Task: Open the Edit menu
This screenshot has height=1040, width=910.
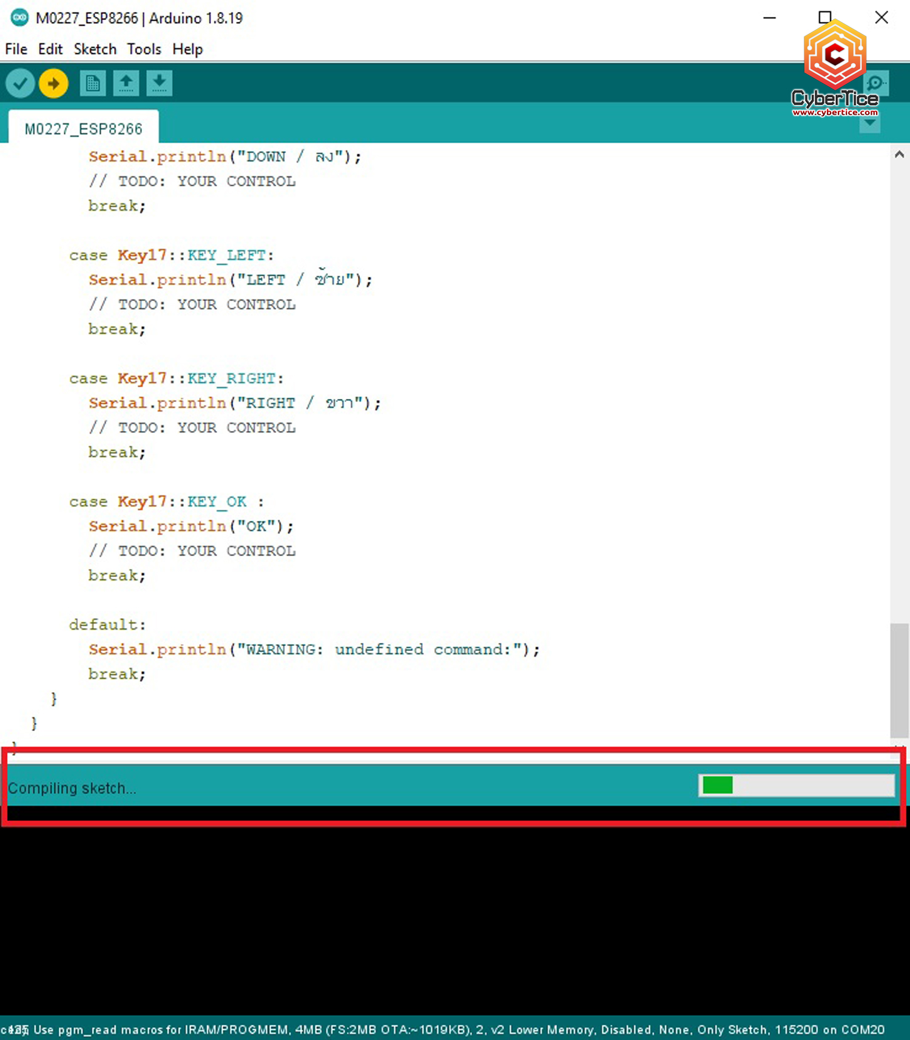Action: click(50, 49)
